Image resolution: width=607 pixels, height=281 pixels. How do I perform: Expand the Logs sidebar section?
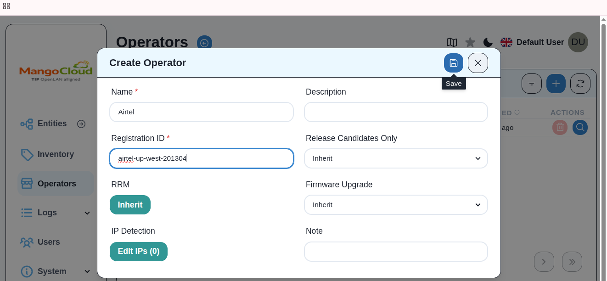[55, 213]
